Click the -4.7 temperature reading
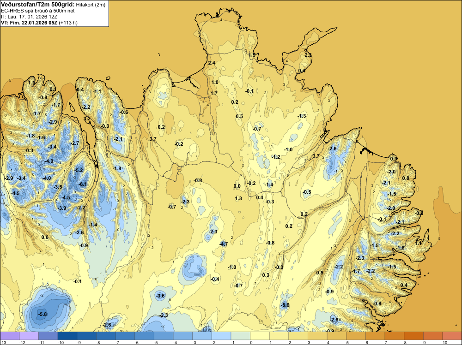This screenshot has height=345, width=462. tap(224, 244)
